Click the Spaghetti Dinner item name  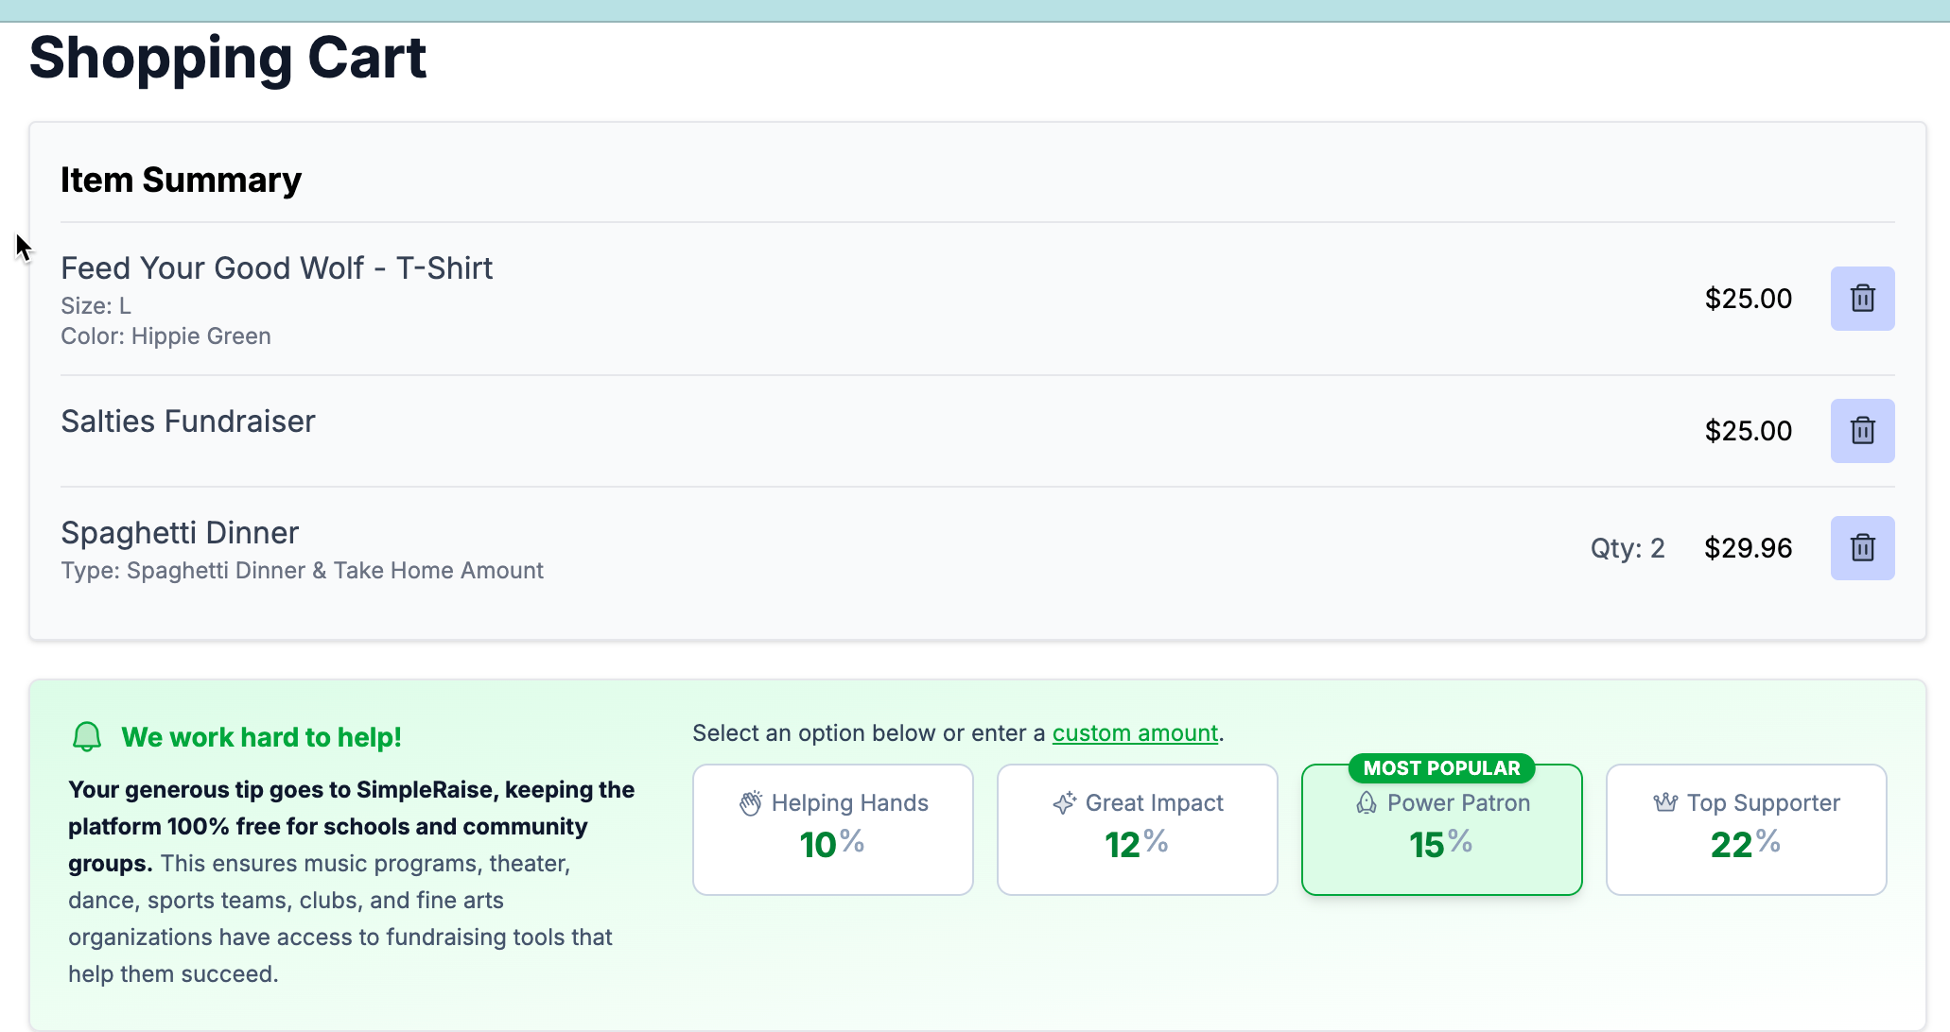point(180,533)
